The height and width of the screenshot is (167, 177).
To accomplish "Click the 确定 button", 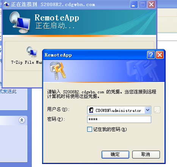I will pos(115,154).
